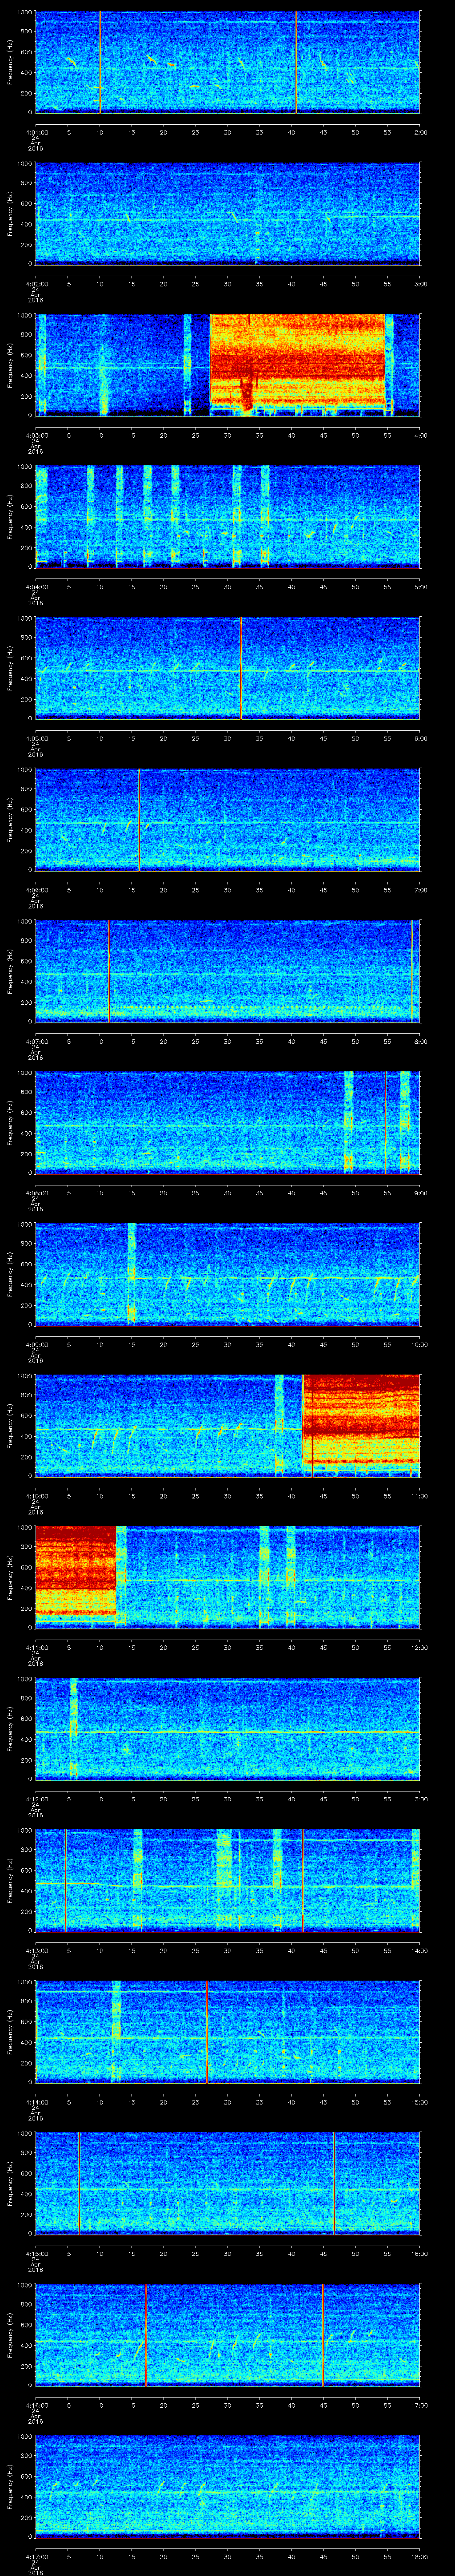
Task: Click the "15:00" end-of-axis label
Action: [419, 2101]
